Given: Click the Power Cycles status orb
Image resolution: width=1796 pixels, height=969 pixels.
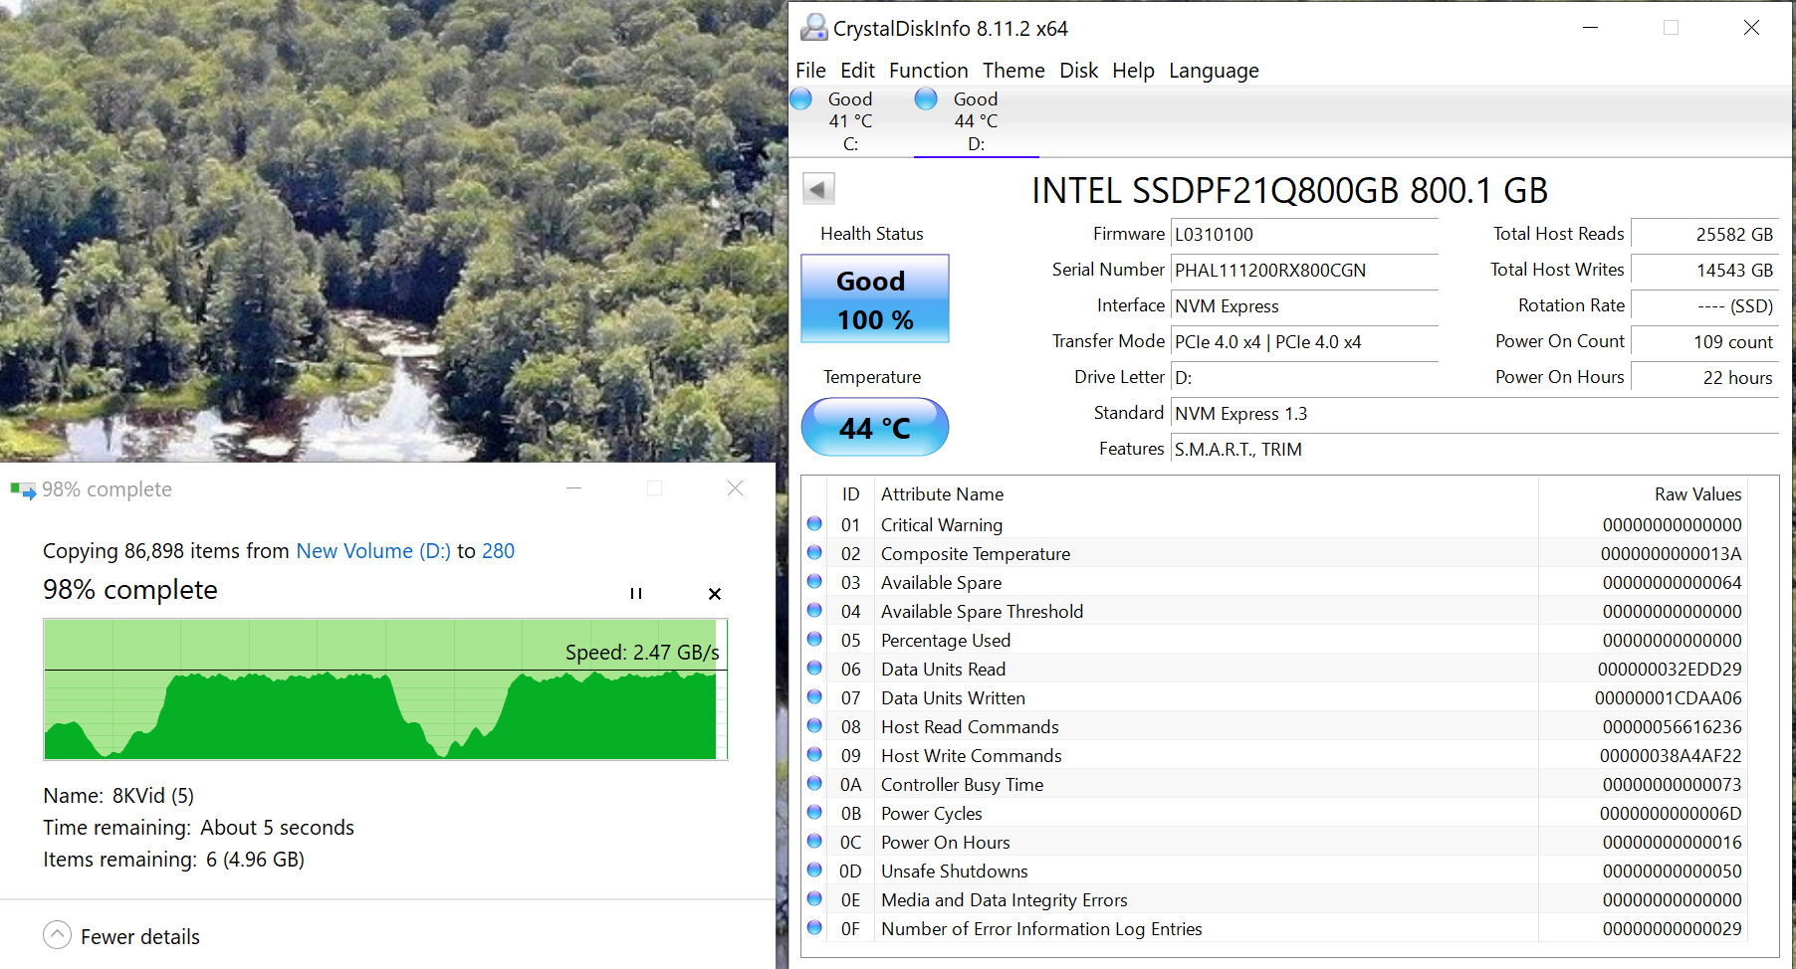Looking at the screenshot, I should (814, 813).
